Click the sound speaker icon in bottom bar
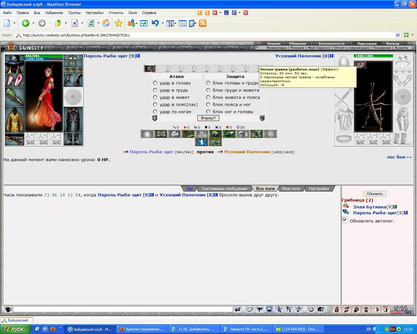 298,309
